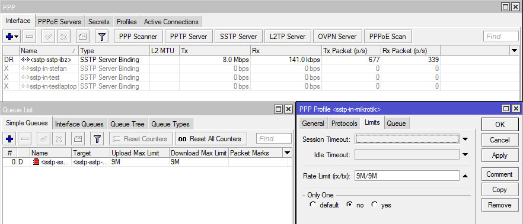Add a new simple queue with blue plus
523x224 pixels.
9,139
